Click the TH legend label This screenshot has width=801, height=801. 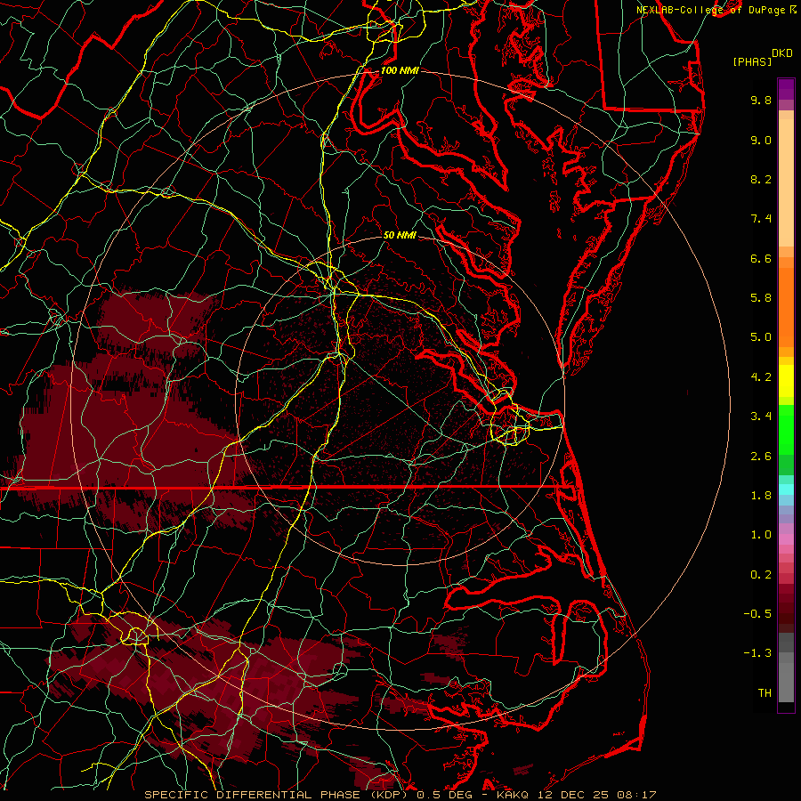click(765, 693)
